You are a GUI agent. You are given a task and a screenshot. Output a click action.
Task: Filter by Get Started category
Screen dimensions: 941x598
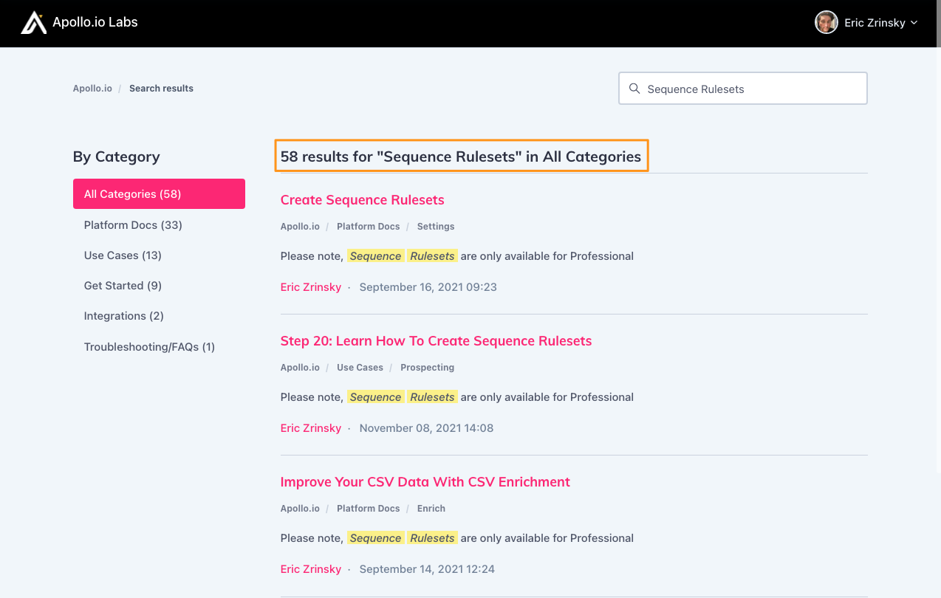click(x=121, y=285)
